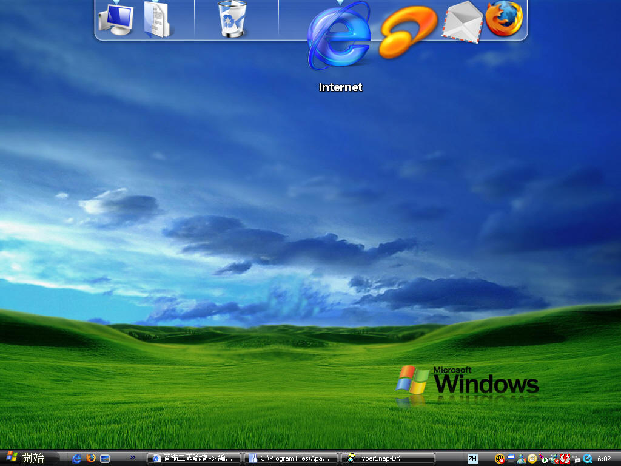
Task: Open the Documents icon in the dock
Action: click(x=157, y=20)
